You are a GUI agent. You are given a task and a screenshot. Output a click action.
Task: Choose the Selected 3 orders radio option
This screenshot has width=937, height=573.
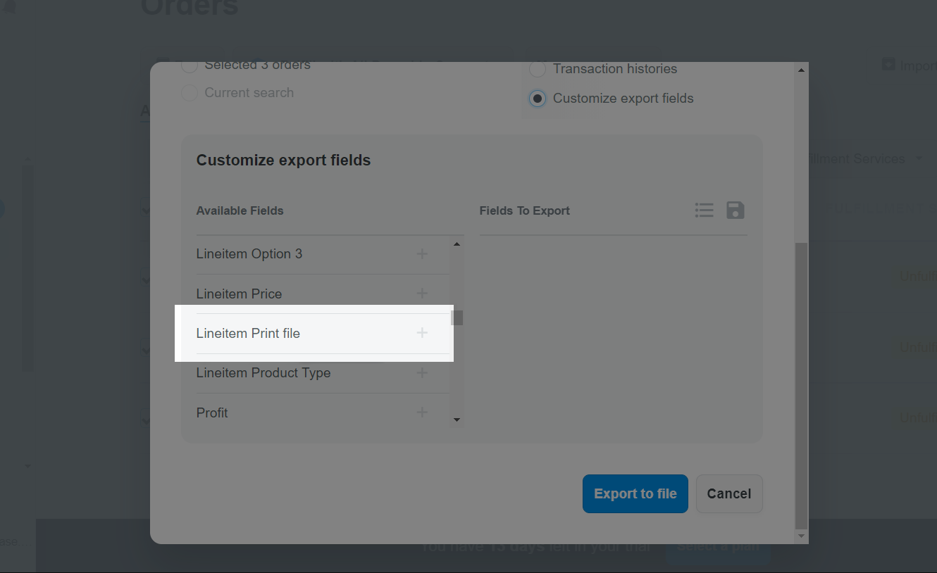(x=190, y=65)
